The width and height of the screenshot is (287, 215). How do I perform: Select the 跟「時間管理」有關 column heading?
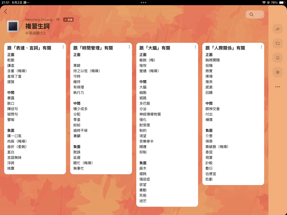tap(93, 48)
